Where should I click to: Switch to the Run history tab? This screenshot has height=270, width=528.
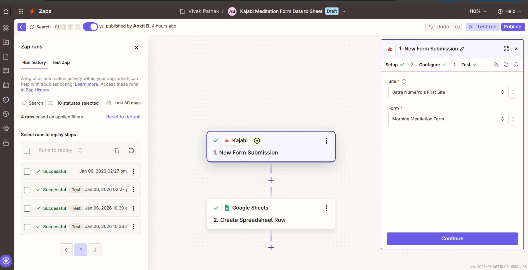point(34,62)
